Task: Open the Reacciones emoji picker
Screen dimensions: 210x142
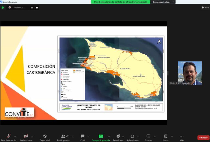Action: pos(118,136)
